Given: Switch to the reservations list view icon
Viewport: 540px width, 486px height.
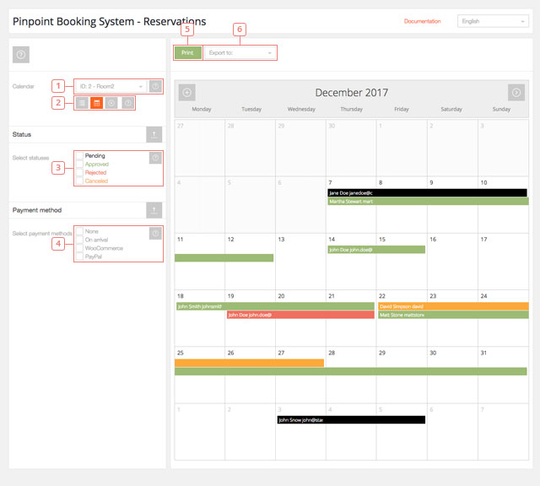Looking at the screenshot, I should [82, 103].
